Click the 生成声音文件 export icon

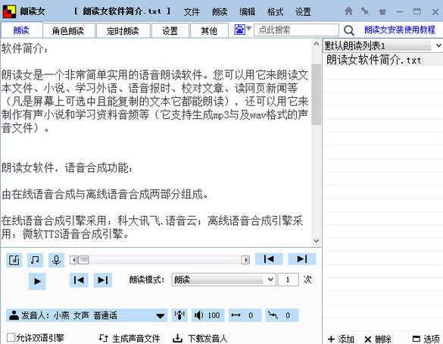pyautogui.click(x=104, y=338)
